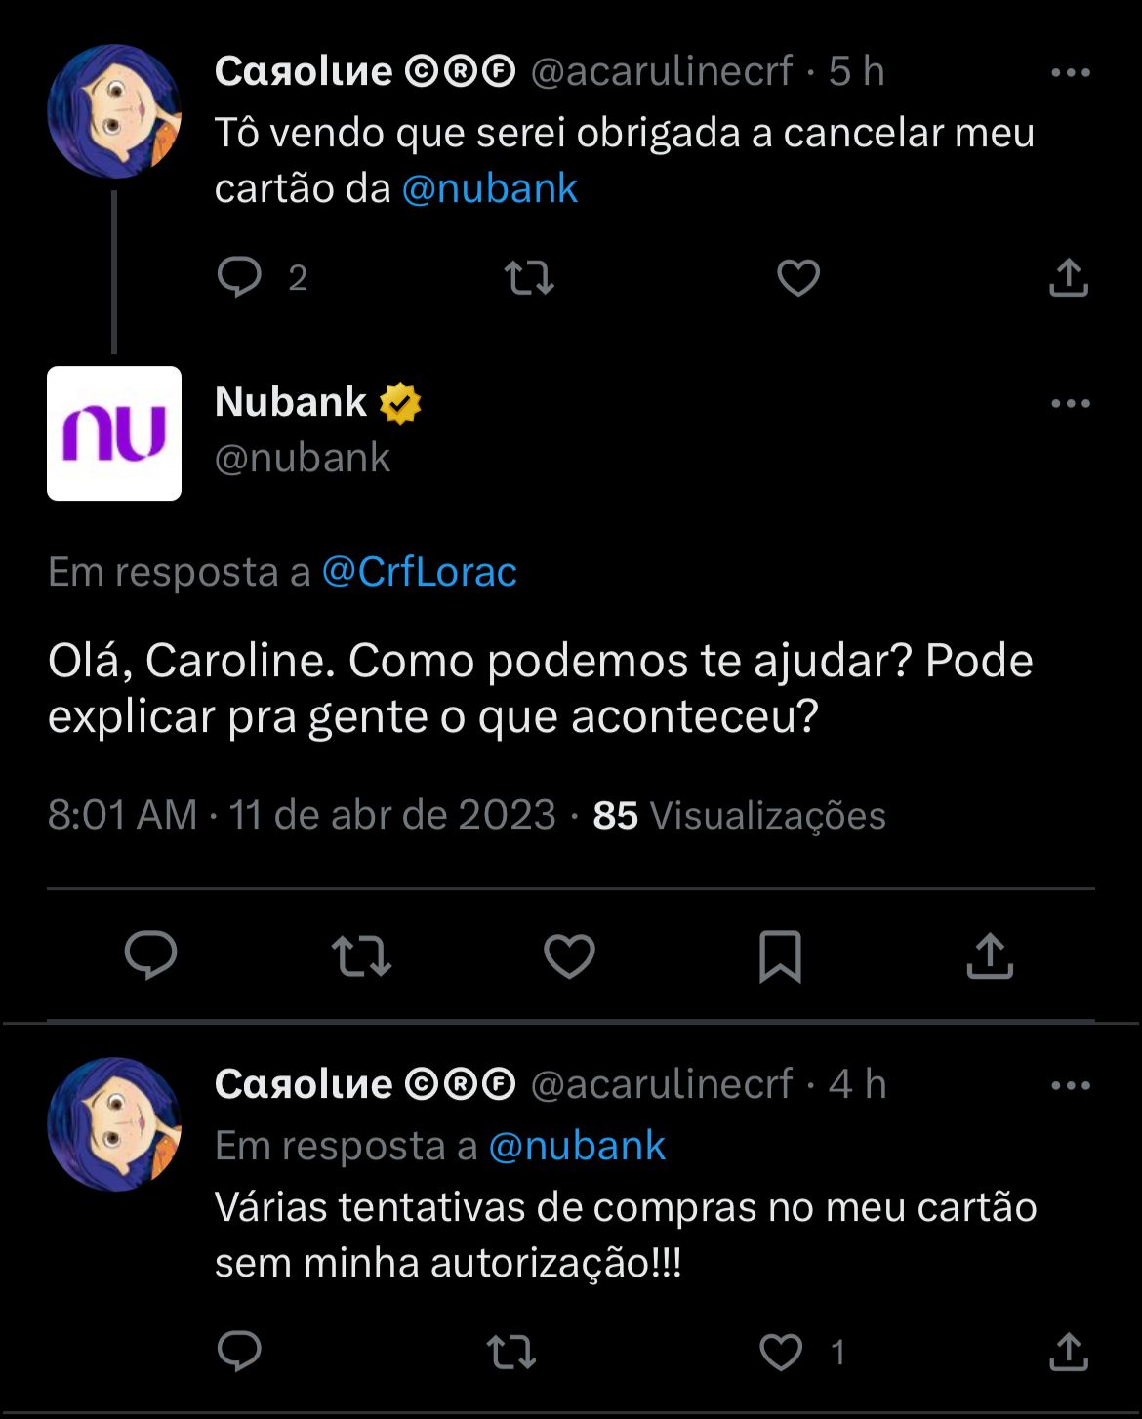Open more options on Nubank's reply
This screenshot has height=1419, width=1142.
pyautogui.click(x=1071, y=403)
